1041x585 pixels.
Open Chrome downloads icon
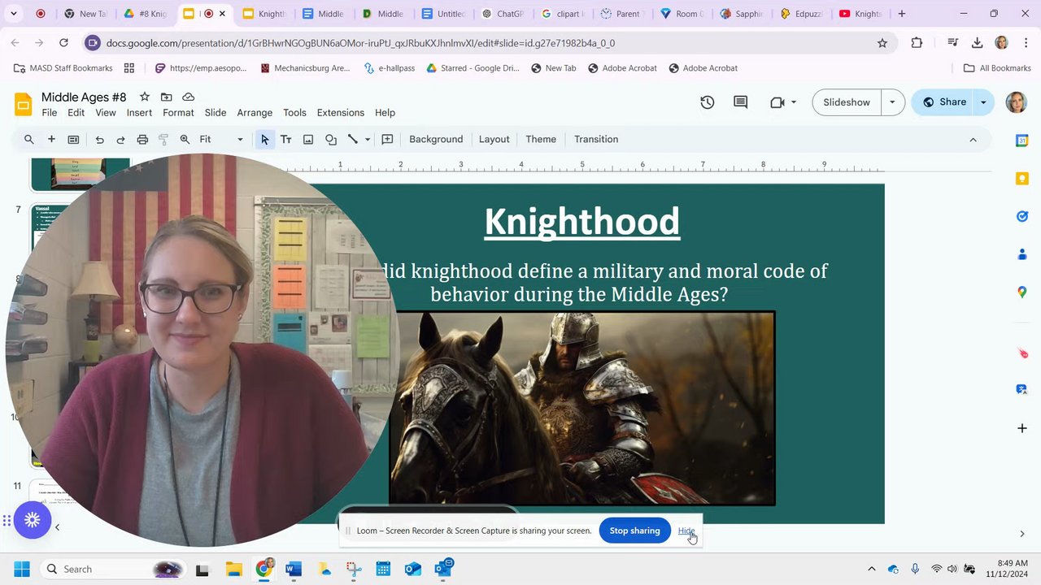pyautogui.click(x=978, y=43)
